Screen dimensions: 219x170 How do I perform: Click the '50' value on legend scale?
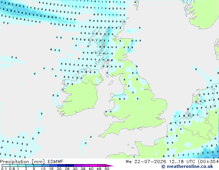pos(107,169)
